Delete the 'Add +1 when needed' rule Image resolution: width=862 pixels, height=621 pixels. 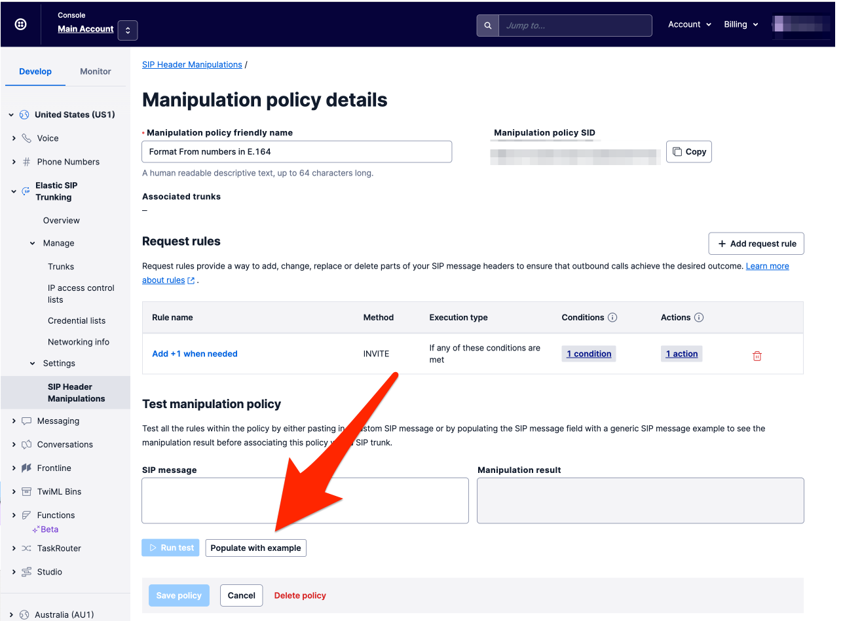click(x=757, y=355)
